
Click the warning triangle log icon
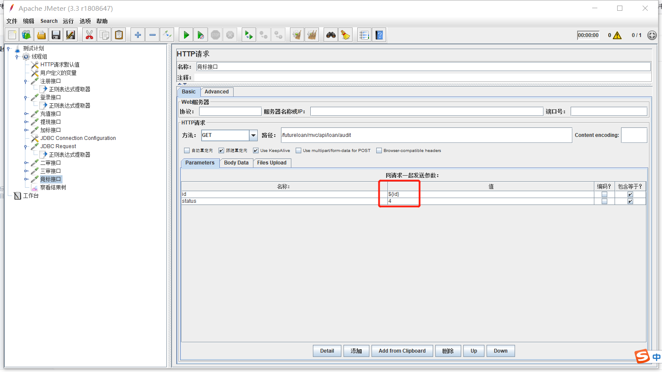click(x=617, y=35)
